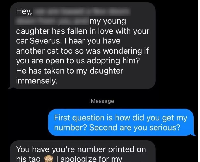This screenshot has height=162, width=200.
Task: Tap 'Second are you serious?' text
Action: 135,128
